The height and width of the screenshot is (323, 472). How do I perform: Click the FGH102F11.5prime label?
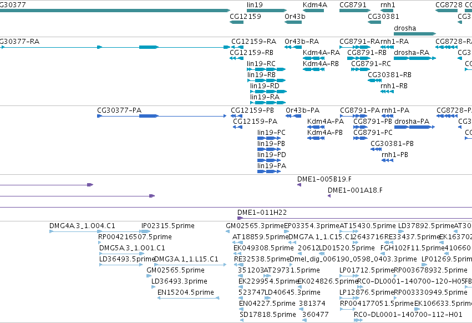[413, 248]
